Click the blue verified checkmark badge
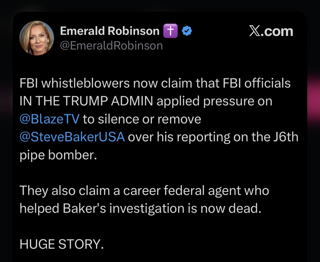 pyautogui.click(x=187, y=31)
